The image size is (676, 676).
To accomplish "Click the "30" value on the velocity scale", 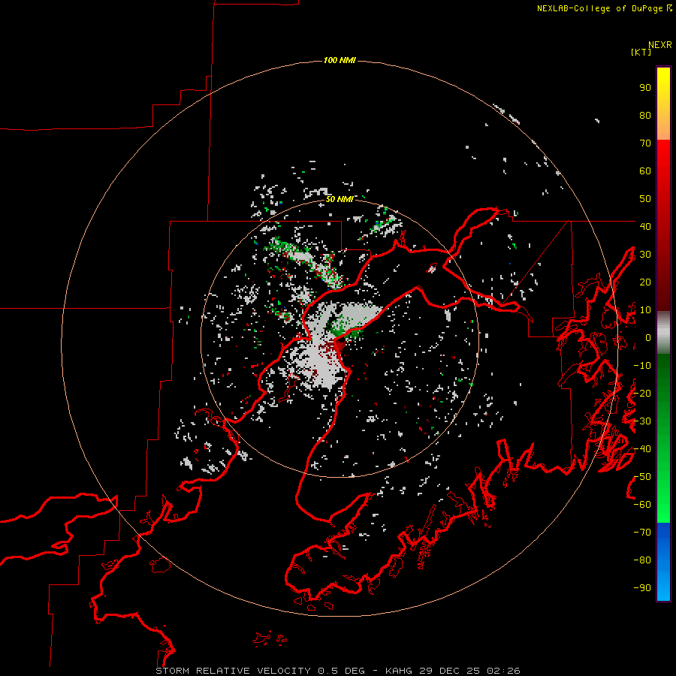I will coord(645,255).
